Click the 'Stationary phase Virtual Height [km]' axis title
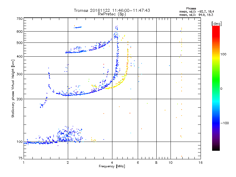 (x=13, y=88)
